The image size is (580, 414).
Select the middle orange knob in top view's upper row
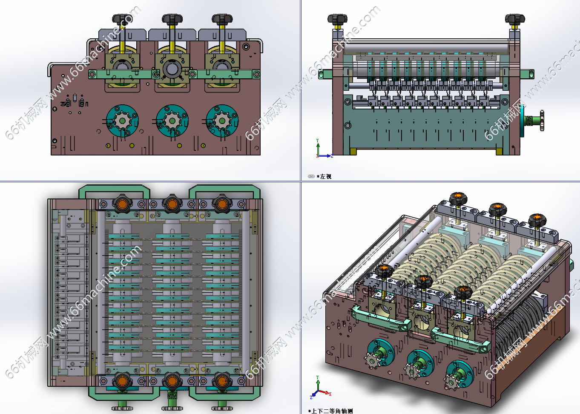tap(172, 204)
